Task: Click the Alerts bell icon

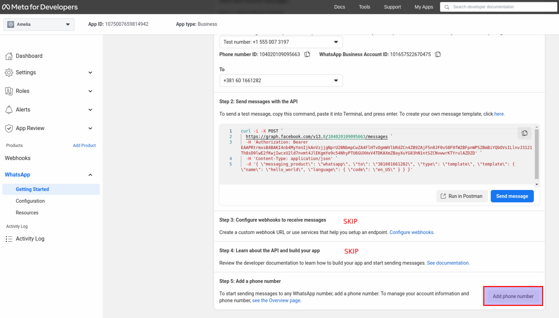Action: [x=9, y=110]
